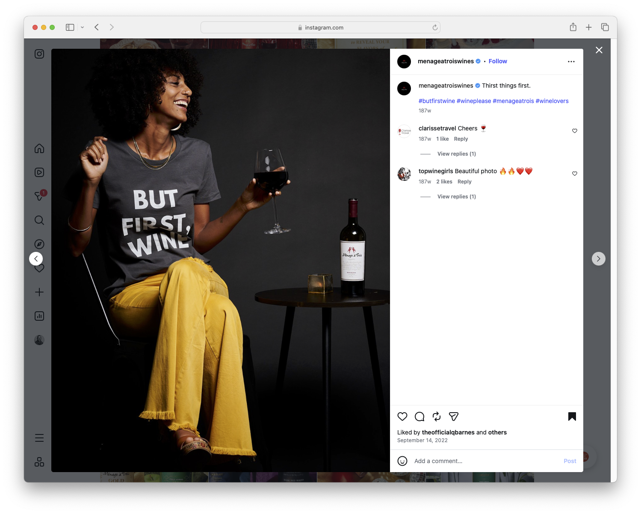Viewport: 641px width, 514px height.
Task: Select the Search icon in the sidebar
Action: (39, 220)
